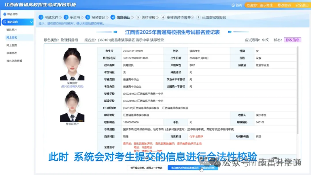311x175 pixels.
Task: Click the 毕业类别 value 普通高中毕业
Action: coord(131,80)
